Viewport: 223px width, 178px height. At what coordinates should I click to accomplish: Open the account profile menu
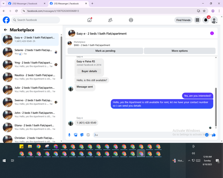(214, 20)
